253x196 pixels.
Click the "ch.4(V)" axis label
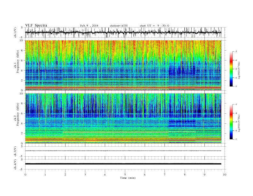pos(15,164)
